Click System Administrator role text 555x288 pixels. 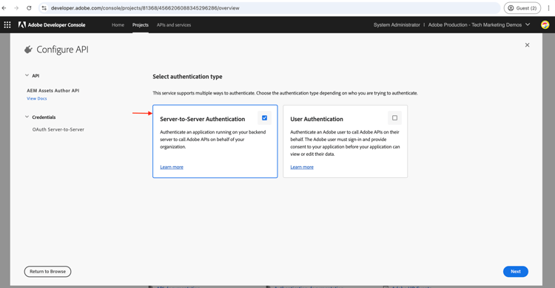point(397,24)
